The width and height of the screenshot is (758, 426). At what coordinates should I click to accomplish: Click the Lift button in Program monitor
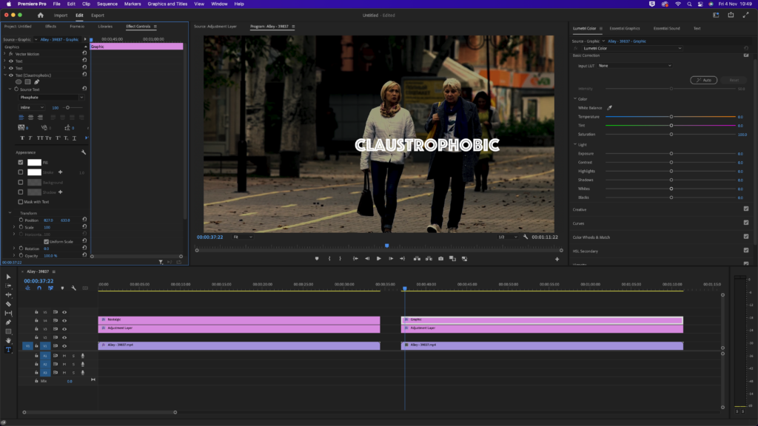417,259
